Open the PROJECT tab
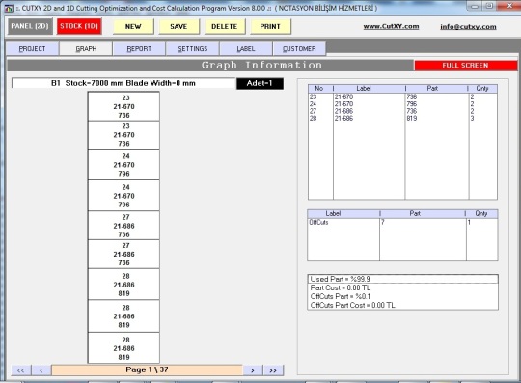Image resolution: width=521 pixels, height=383 pixels. 32,49
